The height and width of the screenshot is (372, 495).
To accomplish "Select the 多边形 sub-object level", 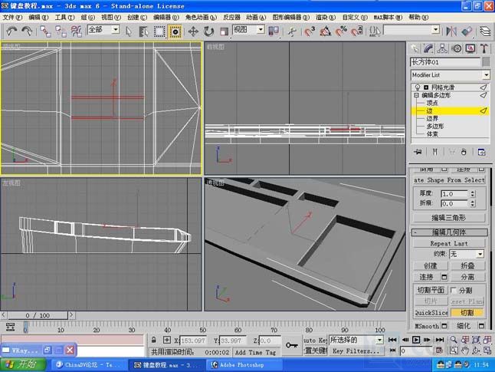I will (435, 126).
